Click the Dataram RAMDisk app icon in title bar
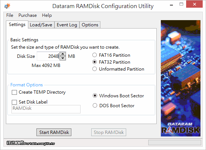Screen dimensions: 206x150 click(x=7, y=6)
